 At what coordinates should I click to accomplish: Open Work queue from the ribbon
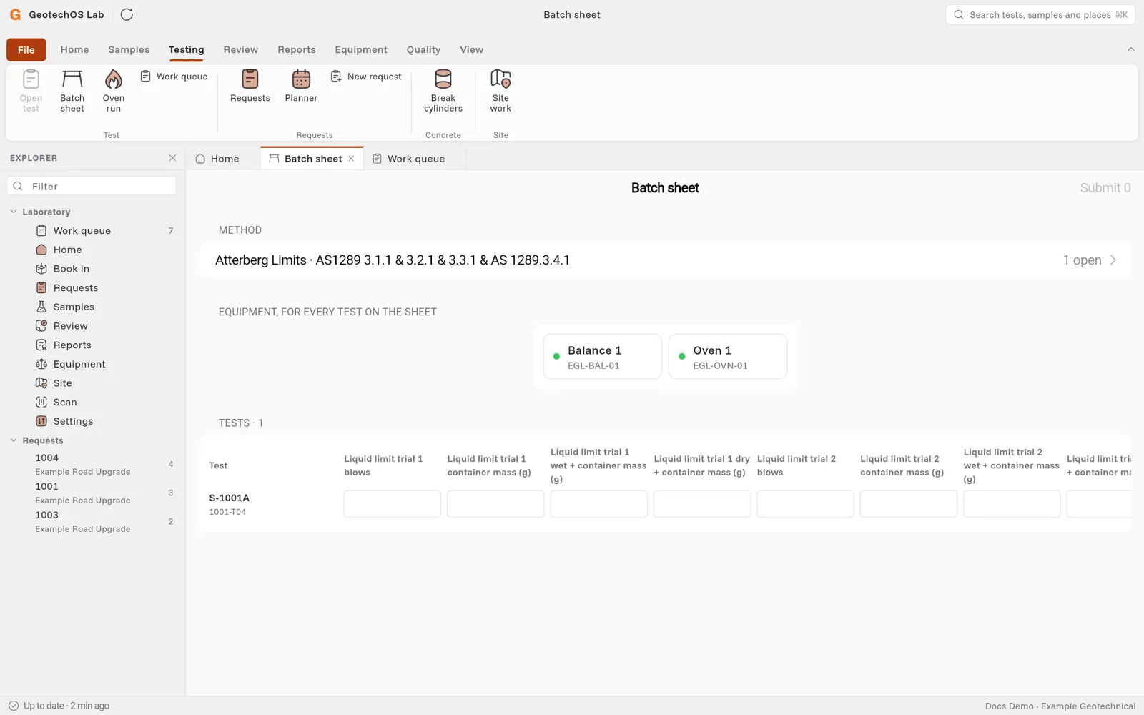pos(174,77)
